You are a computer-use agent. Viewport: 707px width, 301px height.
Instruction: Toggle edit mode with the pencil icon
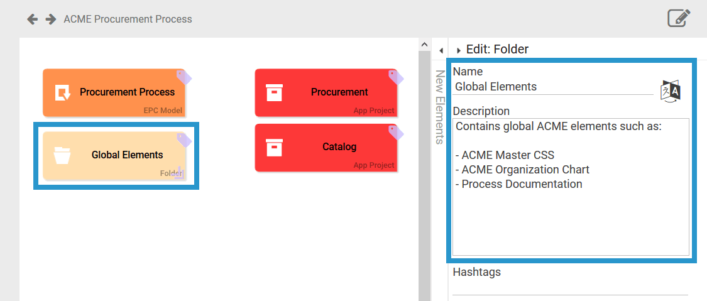tap(679, 18)
